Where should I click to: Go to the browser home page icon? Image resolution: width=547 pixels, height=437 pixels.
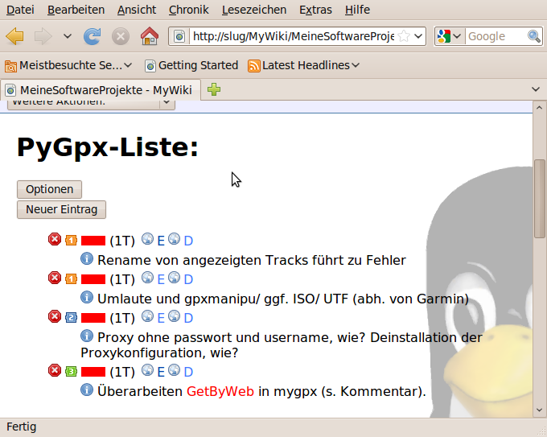pos(149,36)
